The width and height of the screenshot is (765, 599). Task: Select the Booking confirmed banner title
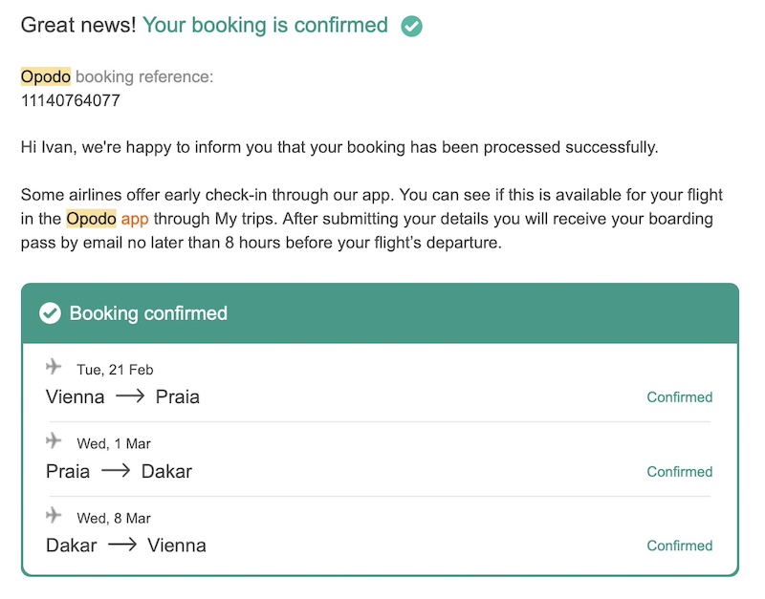(148, 313)
